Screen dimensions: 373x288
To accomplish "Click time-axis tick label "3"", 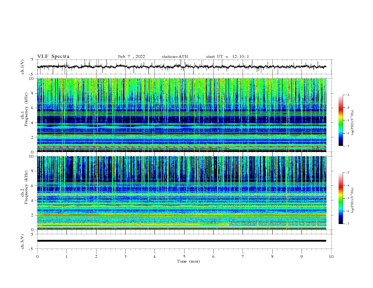I will pyautogui.click(x=125, y=256).
